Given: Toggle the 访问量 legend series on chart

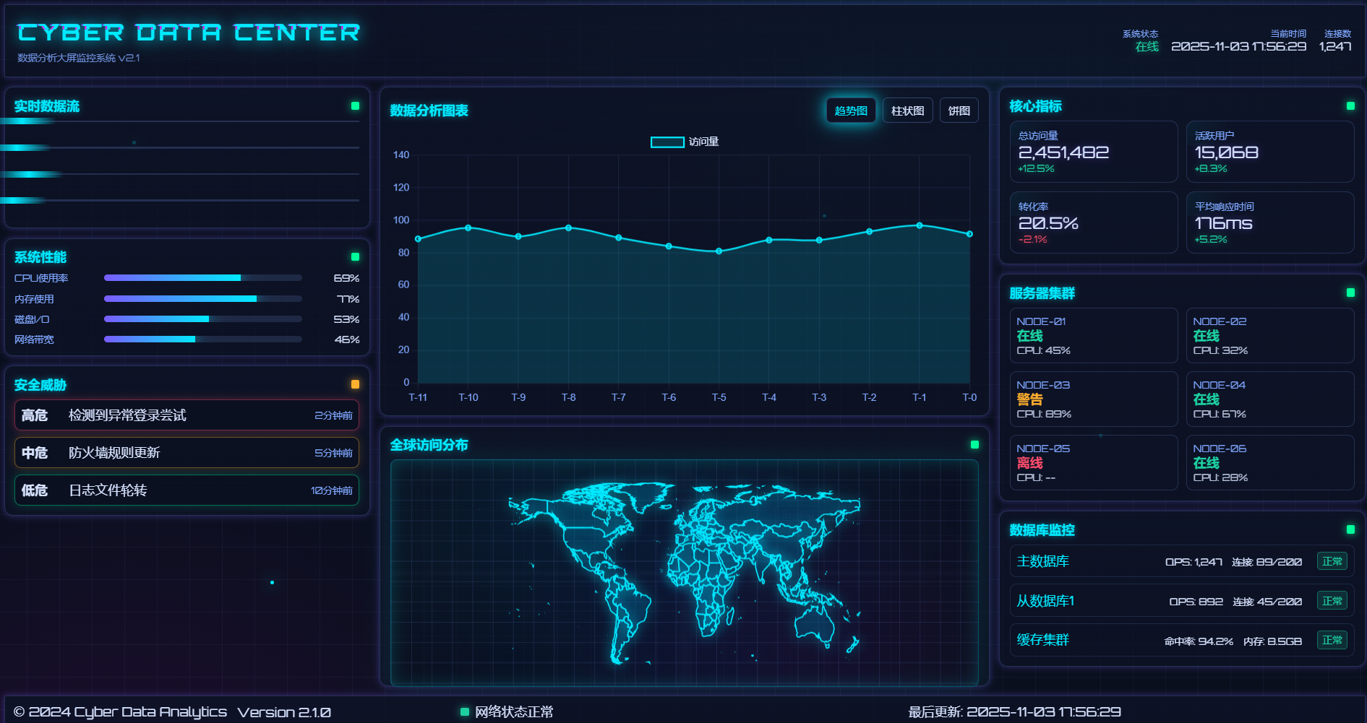Looking at the screenshot, I should point(684,142).
